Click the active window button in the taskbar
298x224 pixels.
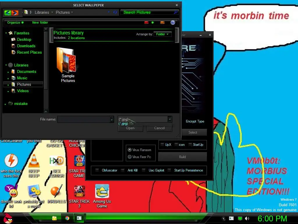(79, 218)
